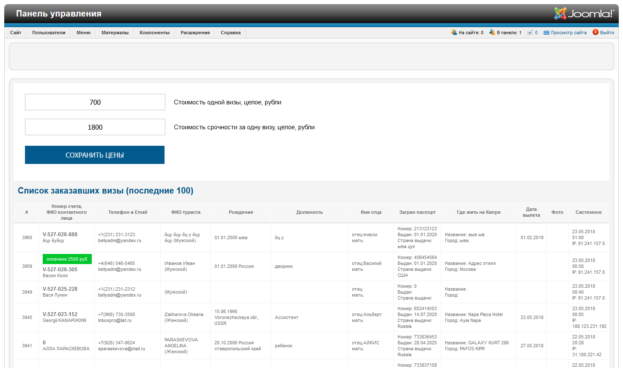This screenshot has width=623, height=368.
Task: Click the hotel name "GALAXY KURT 206"
Action: point(489,343)
